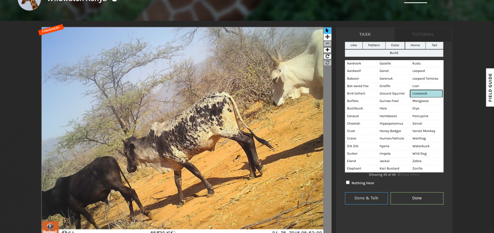Choose Hartebeest from the species list
This screenshot has width=494, height=233.
click(394, 116)
